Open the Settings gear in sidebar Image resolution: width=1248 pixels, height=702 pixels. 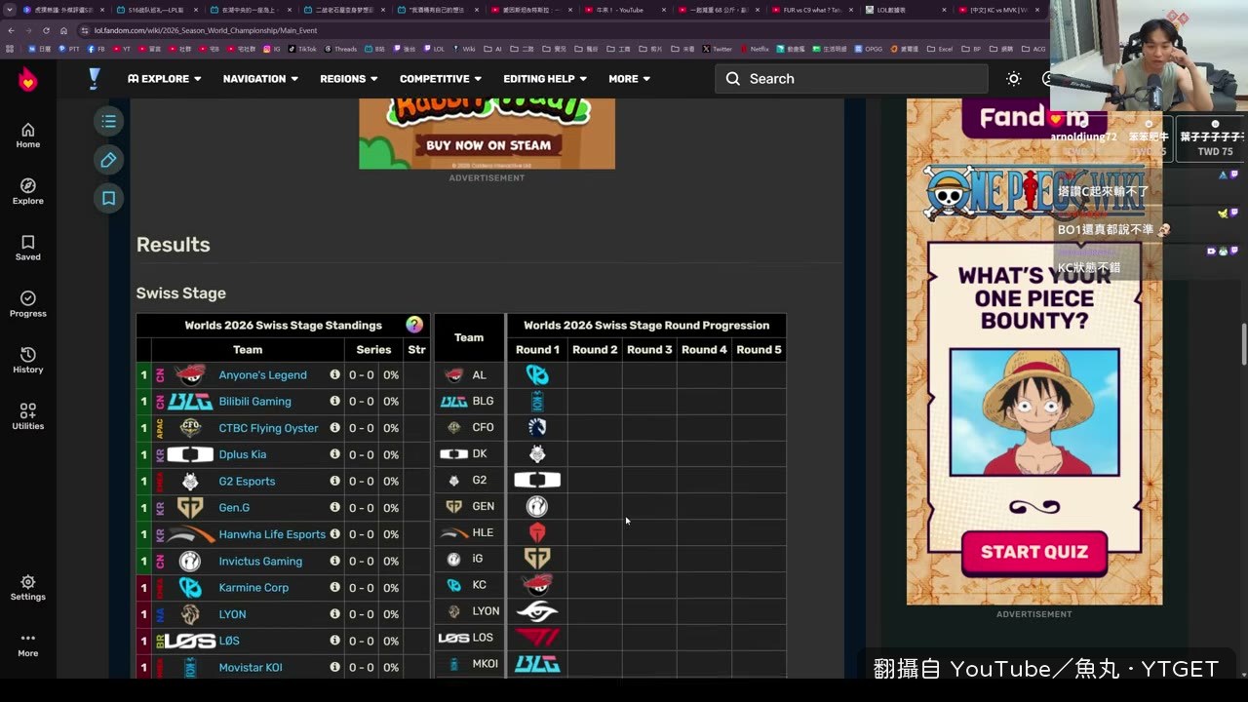pos(27,587)
